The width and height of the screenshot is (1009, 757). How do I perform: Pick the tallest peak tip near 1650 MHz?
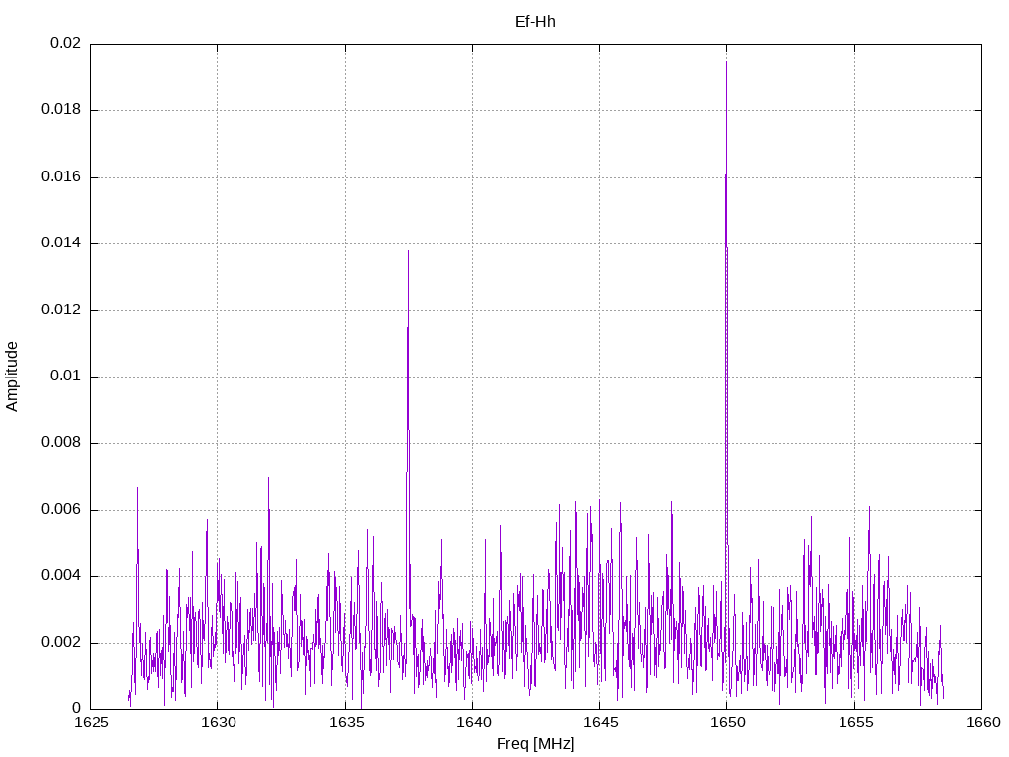[x=726, y=62]
